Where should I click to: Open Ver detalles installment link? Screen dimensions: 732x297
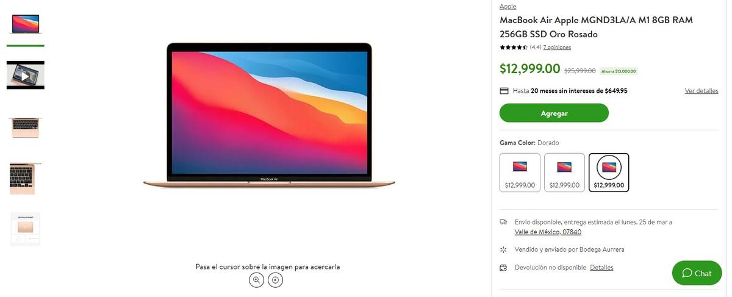[x=701, y=91]
